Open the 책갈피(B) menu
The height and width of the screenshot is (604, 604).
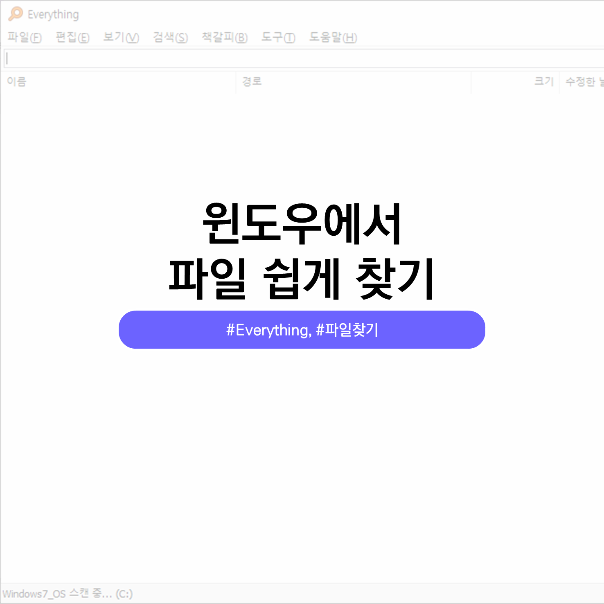pyautogui.click(x=225, y=37)
